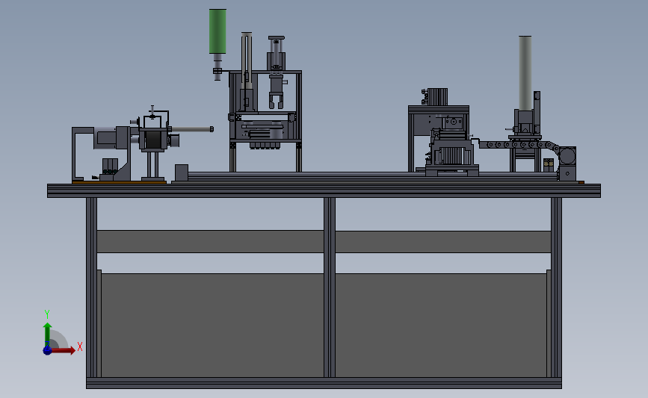Click the red X axis arrow of the triad
This screenshot has width=648, height=398.
tap(64, 350)
